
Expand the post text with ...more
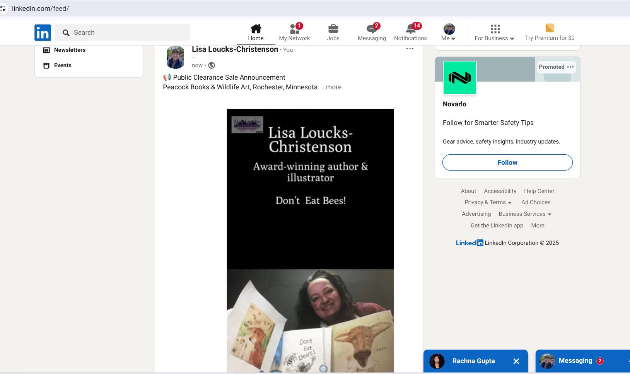[x=331, y=87]
